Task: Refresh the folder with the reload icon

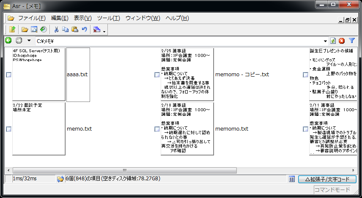Action: [333, 41]
